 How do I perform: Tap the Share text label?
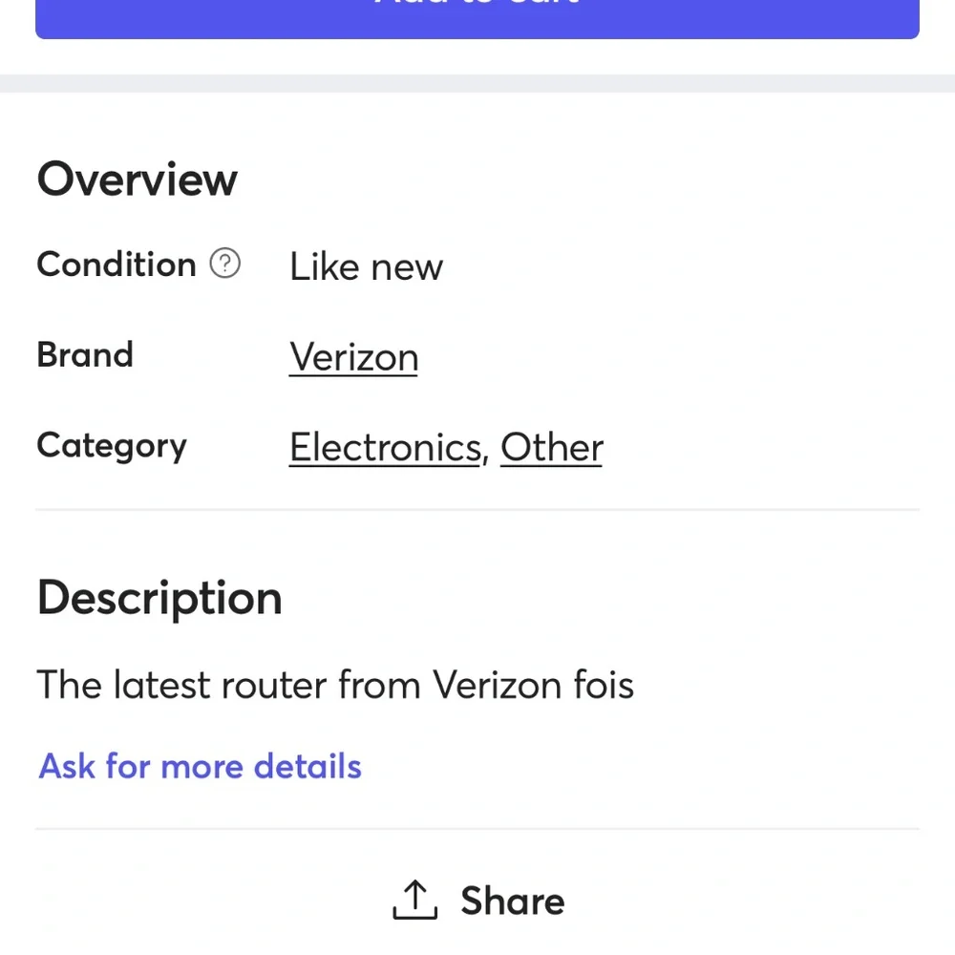[x=512, y=901]
